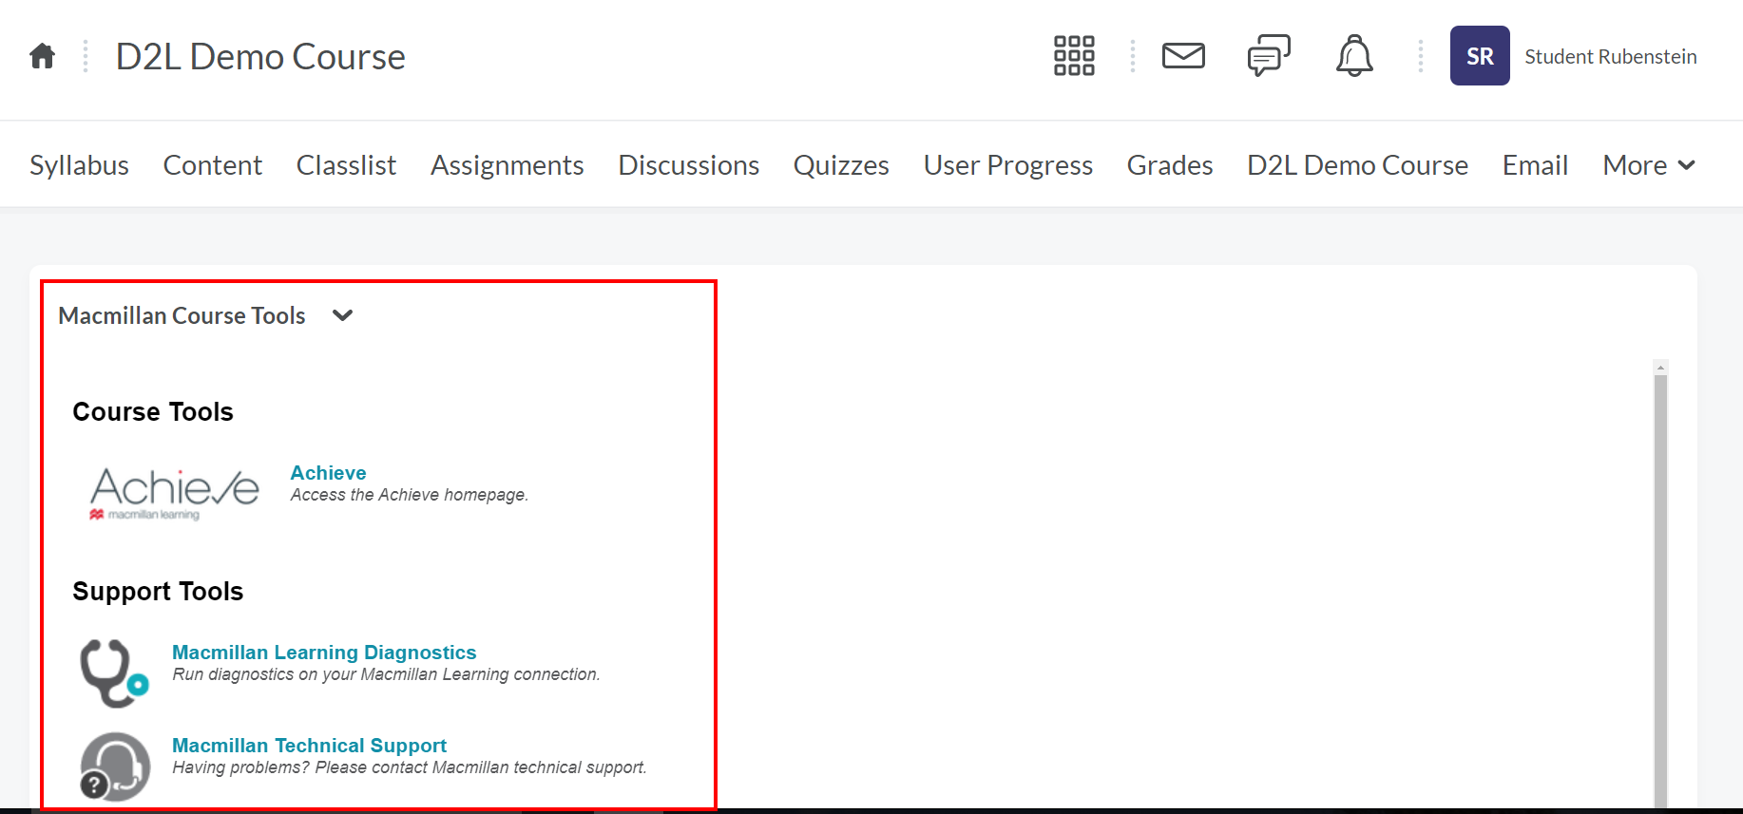Open the message alerts envelope icon
Screen dimensions: 1743x814
tap(1183, 56)
